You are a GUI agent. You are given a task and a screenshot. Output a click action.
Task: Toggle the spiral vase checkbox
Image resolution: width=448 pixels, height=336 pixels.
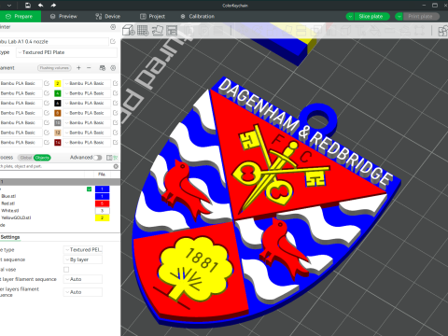(x=66, y=270)
